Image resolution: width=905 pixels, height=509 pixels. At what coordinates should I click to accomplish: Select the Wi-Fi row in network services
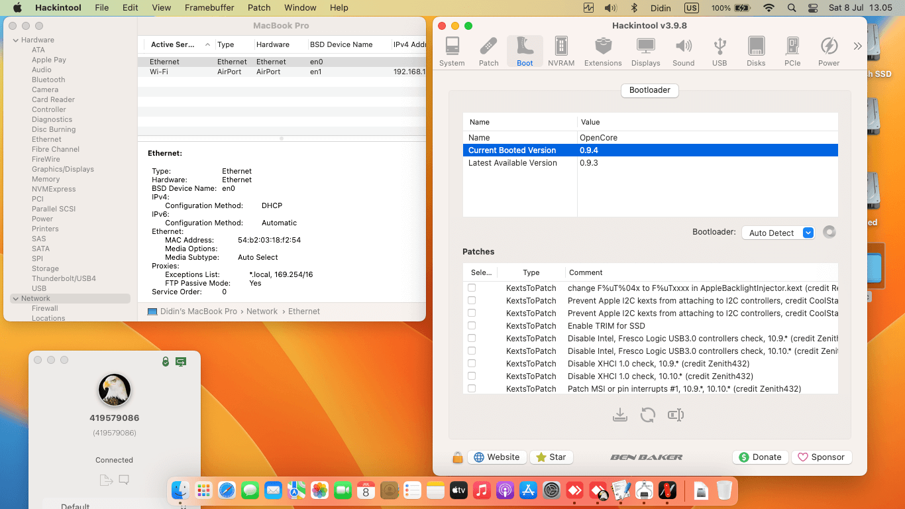(x=159, y=72)
